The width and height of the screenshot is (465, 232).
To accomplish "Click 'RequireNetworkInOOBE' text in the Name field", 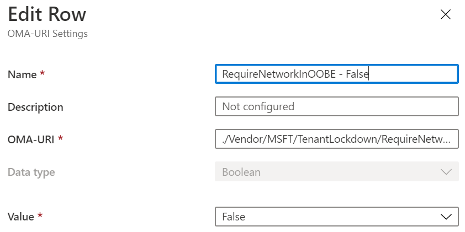I will [277, 74].
